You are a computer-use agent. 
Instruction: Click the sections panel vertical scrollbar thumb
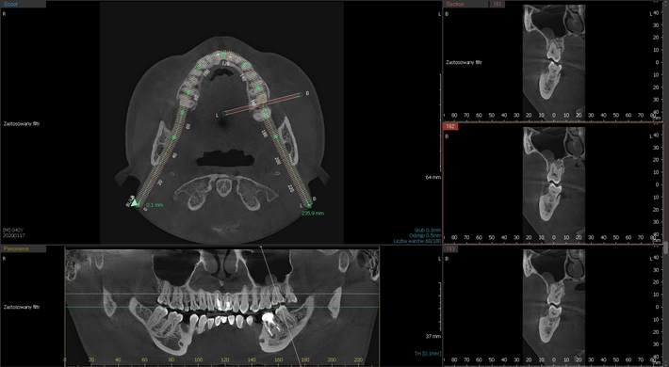pyautogui.click(x=666, y=248)
